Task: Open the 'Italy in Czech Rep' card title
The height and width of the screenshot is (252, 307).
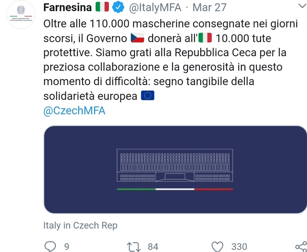Action: tap(80, 225)
